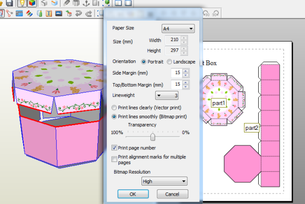Click the rotate right 90 icon
This screenshot has height=204, width=305.
click(x=216, y=14)
